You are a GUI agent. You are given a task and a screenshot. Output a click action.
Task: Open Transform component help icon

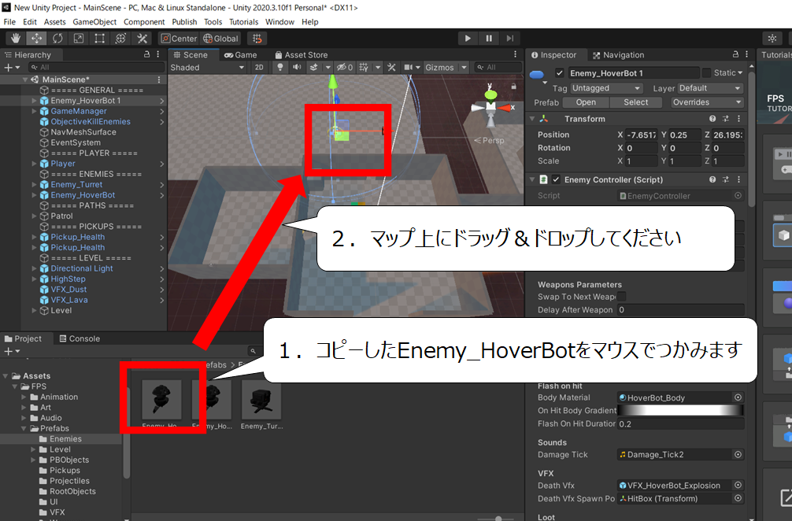(712, 119)
